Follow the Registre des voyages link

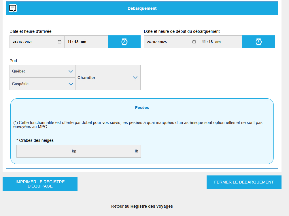click(x=152, y=206)
